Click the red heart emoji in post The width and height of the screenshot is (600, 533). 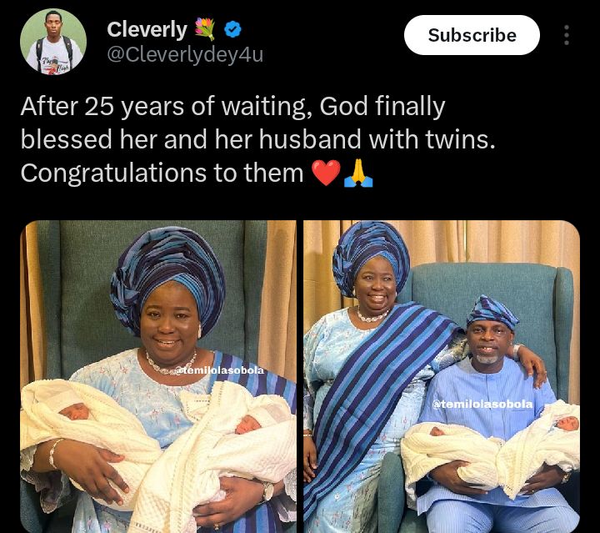click(326, 173)
